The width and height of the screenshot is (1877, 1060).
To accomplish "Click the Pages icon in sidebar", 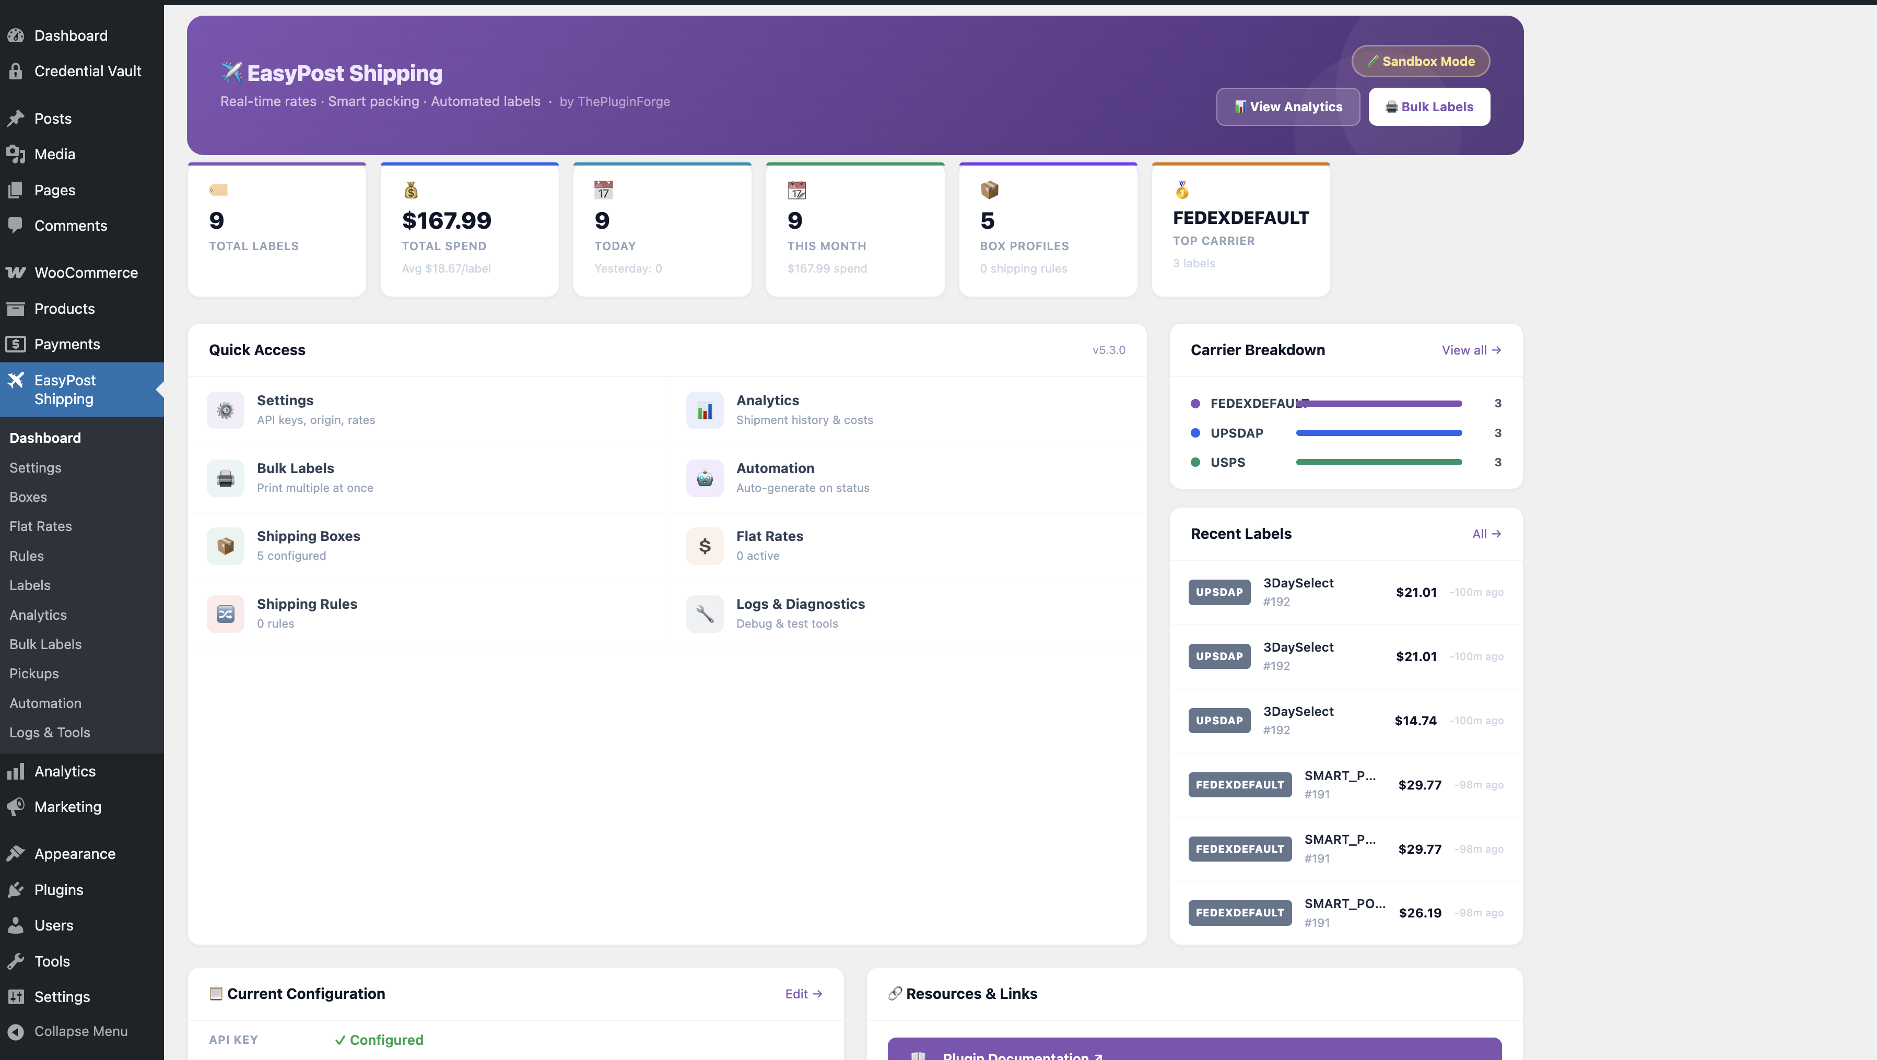I will point(16,190).
